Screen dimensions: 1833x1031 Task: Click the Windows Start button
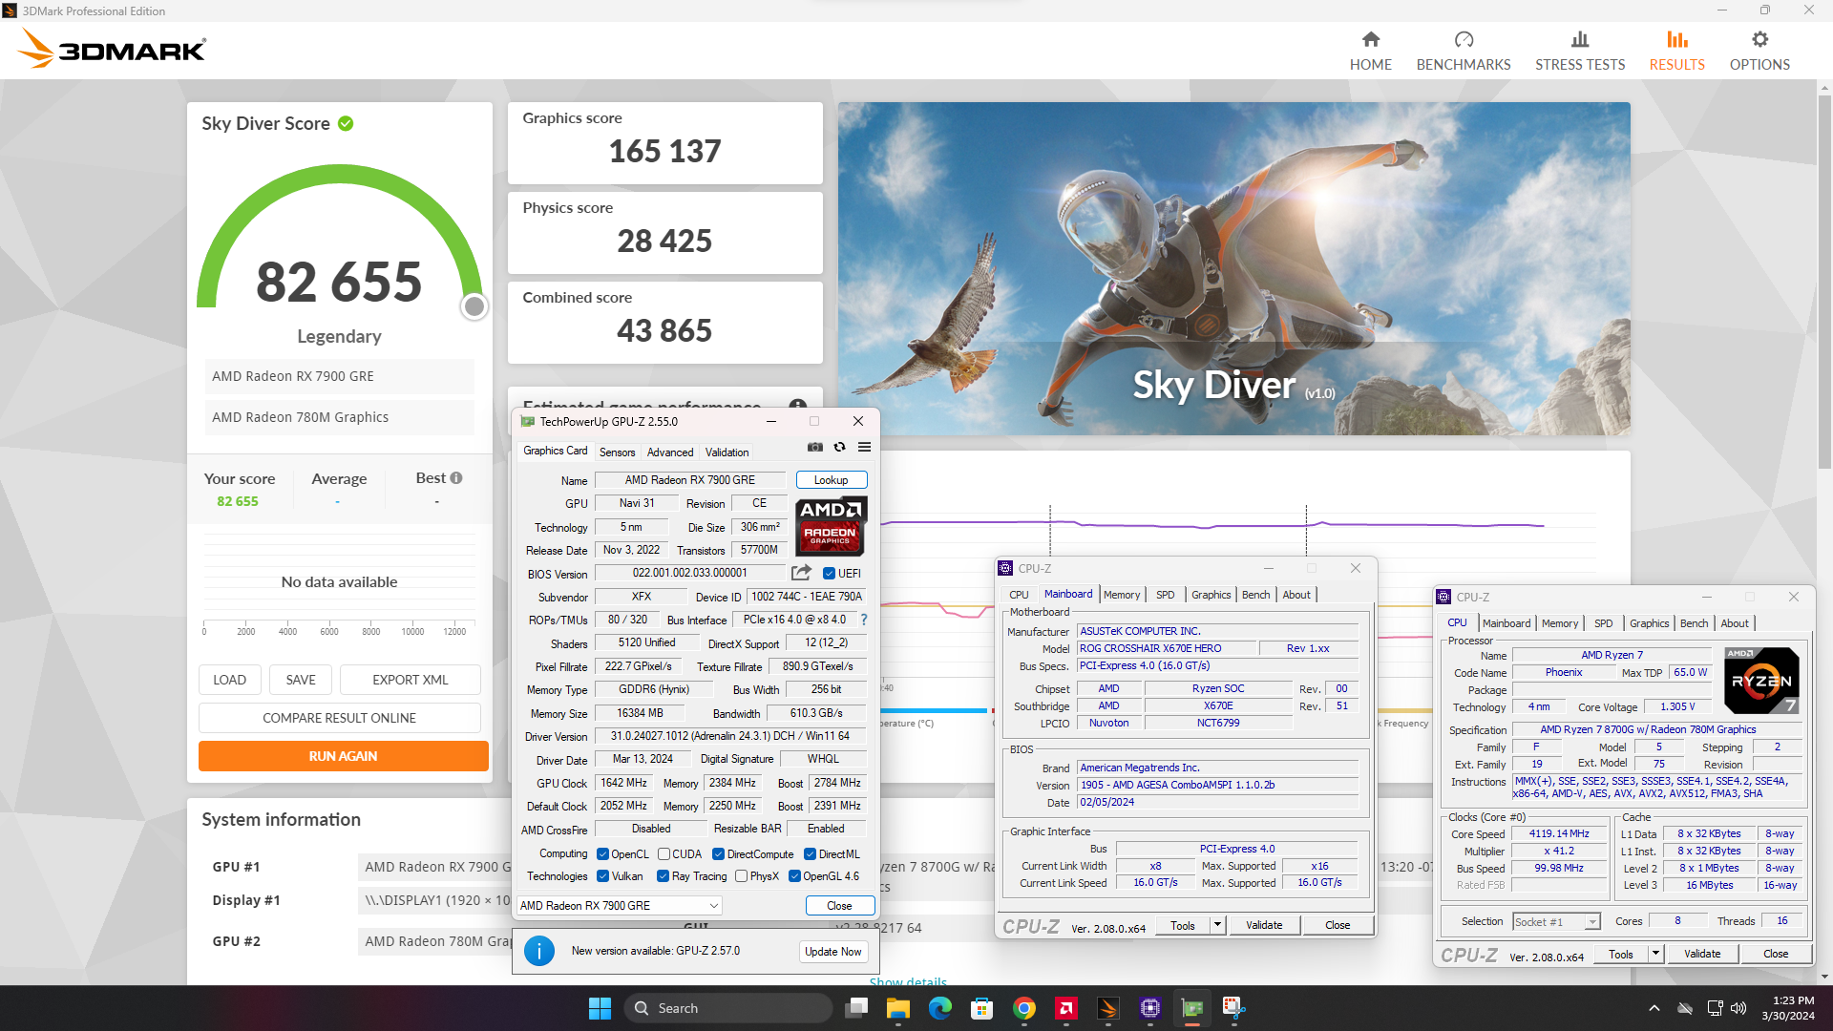[600, 1008]
